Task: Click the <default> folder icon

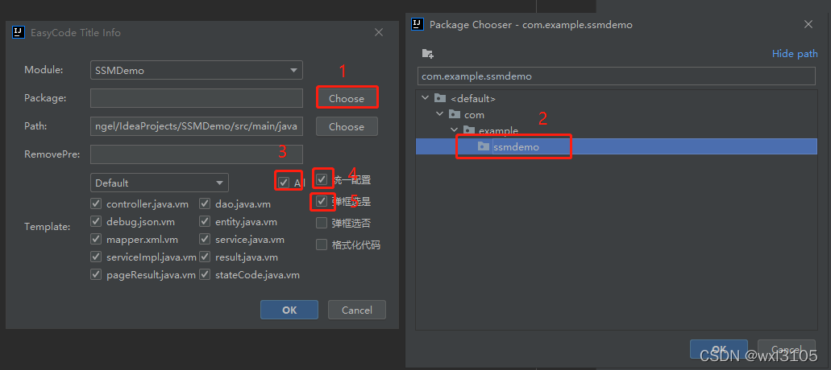Action: click(440, 98)
